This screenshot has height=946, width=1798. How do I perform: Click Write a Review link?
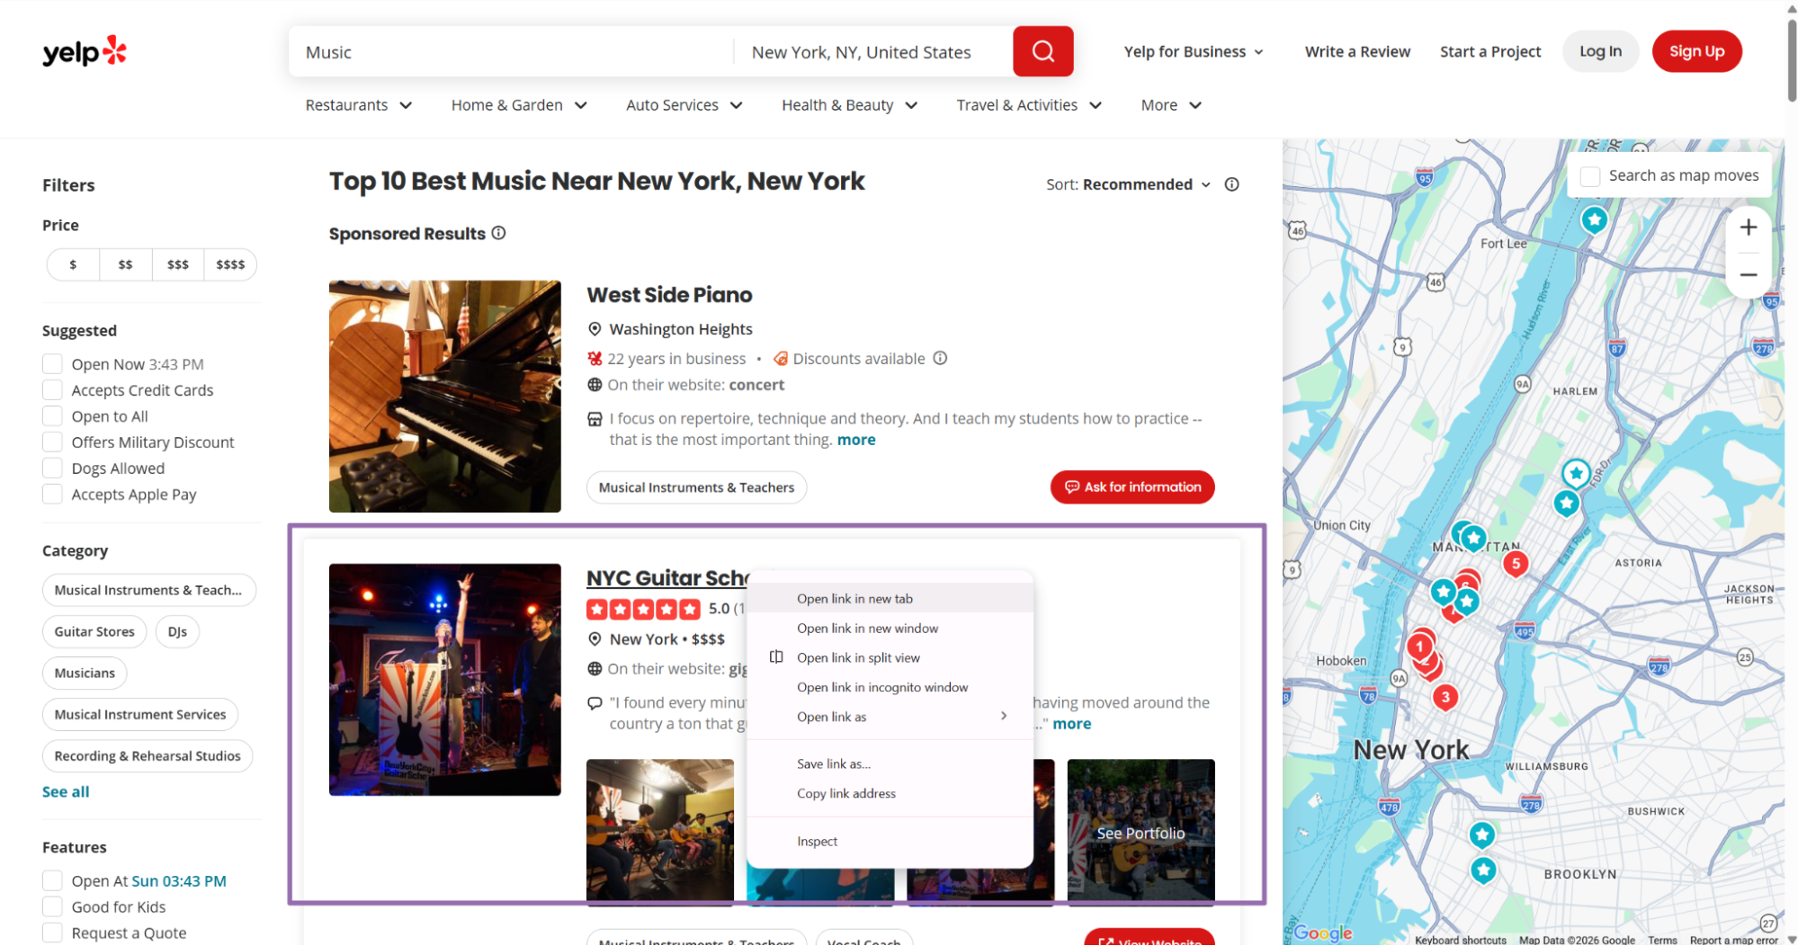(1357, 52)
